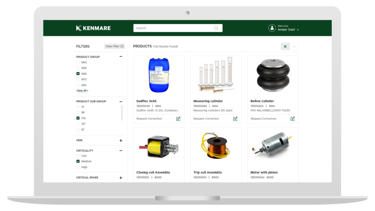Click edit icon on Sudfloc 3465 card
Viewport: 375px width, 211px height.
(178, 119)
